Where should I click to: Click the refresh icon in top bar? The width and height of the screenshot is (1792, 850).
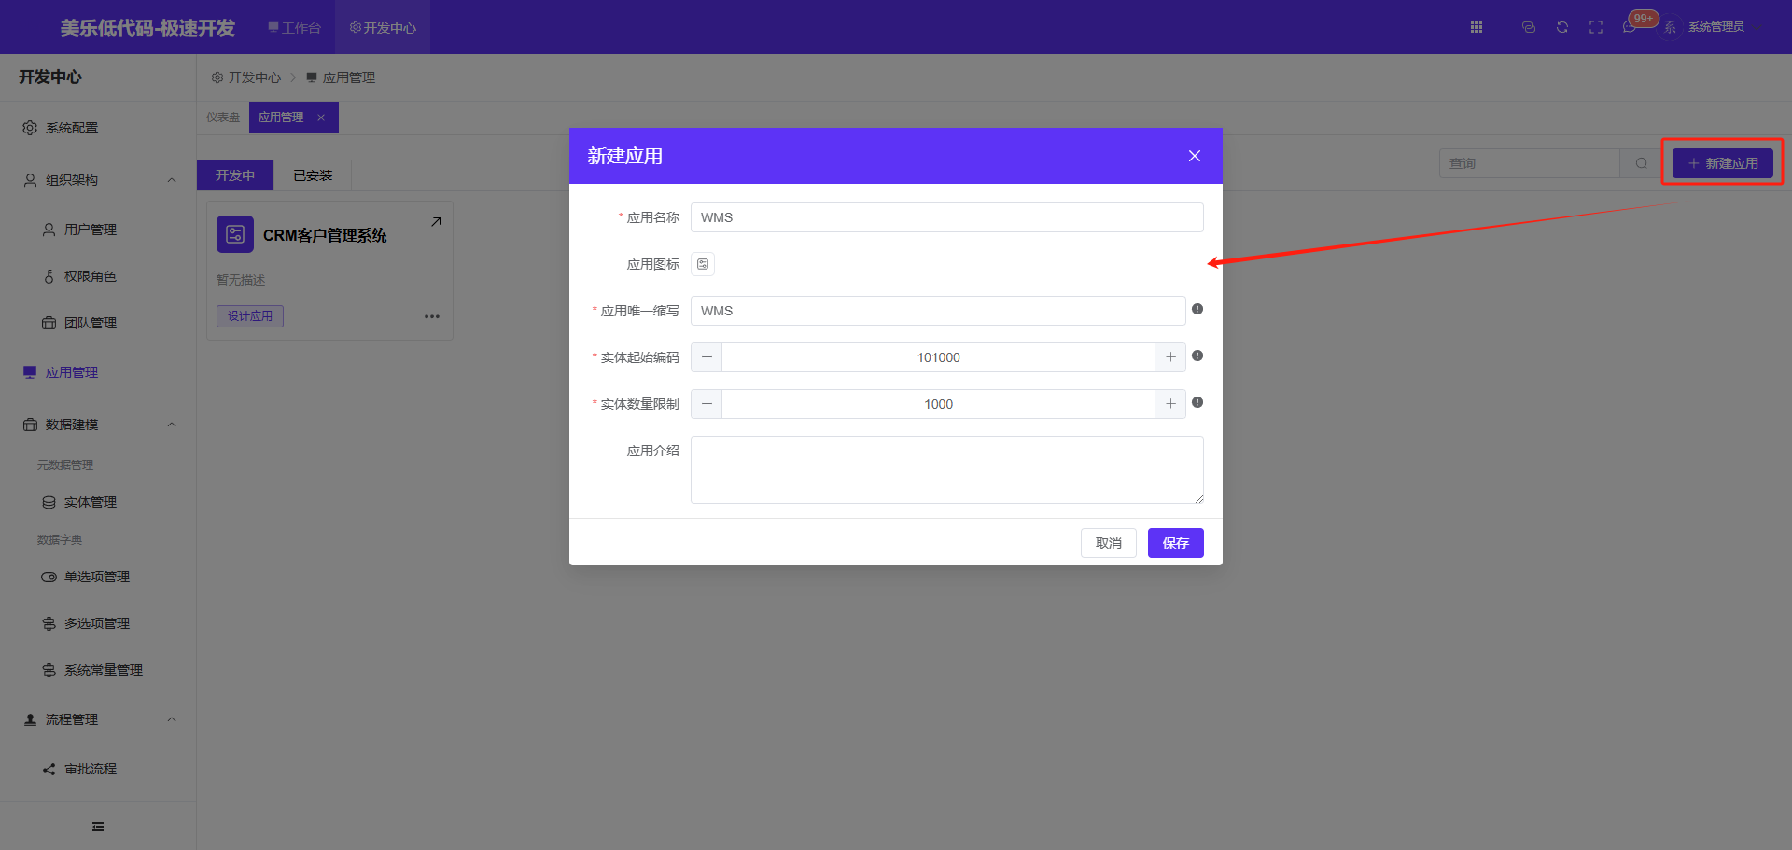pyautogui.click(x=1562, y=27)
